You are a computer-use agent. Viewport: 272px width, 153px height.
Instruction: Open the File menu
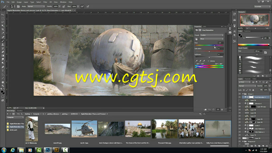pos(8,2)
